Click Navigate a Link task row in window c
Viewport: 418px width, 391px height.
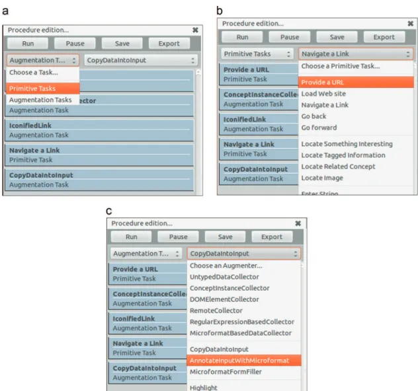[147, 348]
